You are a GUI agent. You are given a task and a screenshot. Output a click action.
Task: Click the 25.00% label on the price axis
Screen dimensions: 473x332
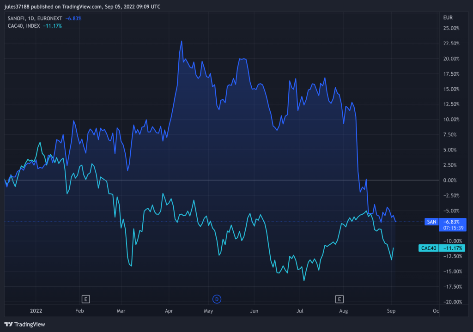[x=451, y=28]
